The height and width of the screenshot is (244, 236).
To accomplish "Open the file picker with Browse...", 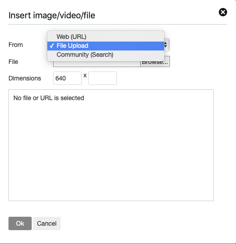I will 155,64.
